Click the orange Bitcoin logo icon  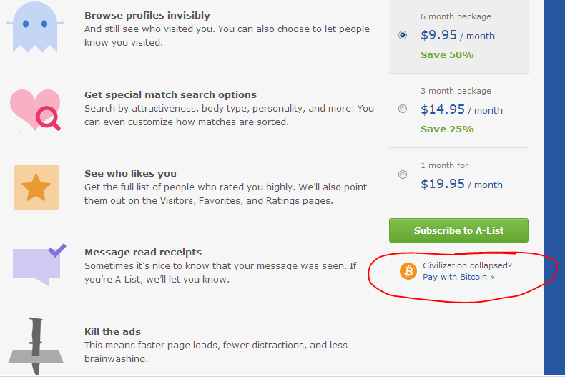408,271
